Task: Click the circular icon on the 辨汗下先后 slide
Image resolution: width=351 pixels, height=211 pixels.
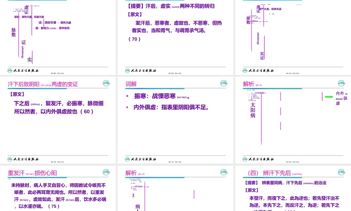Action: pos(340,172)
